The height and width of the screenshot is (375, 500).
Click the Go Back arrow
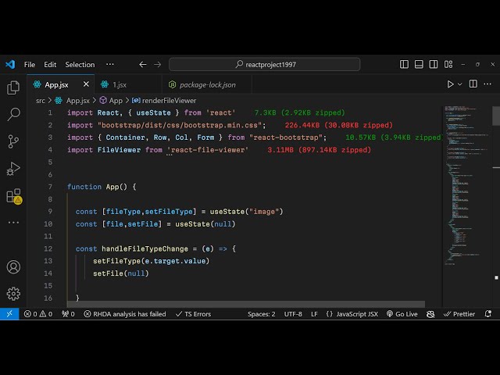coord(142,65)
